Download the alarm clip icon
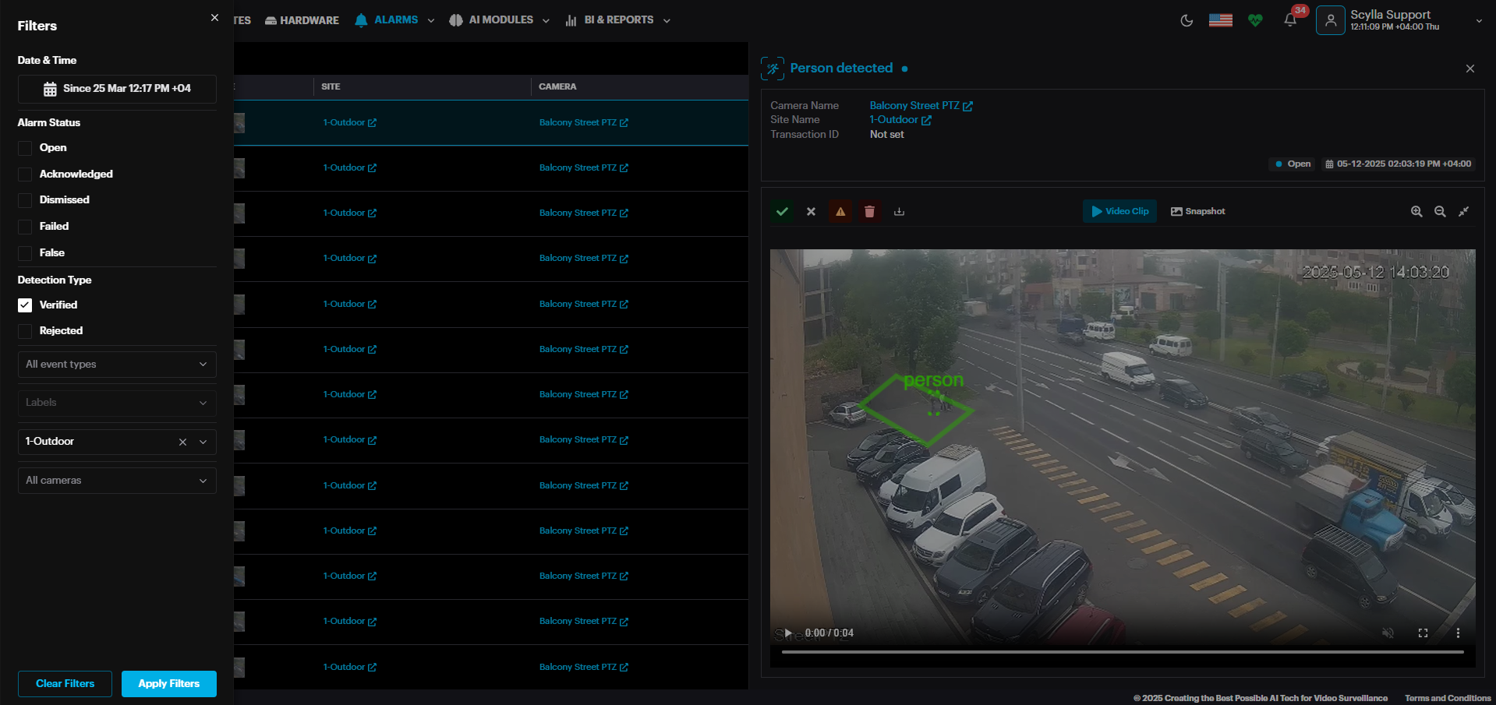The width and height of the screenshot is (1496, 705). [x=899, y=211]
